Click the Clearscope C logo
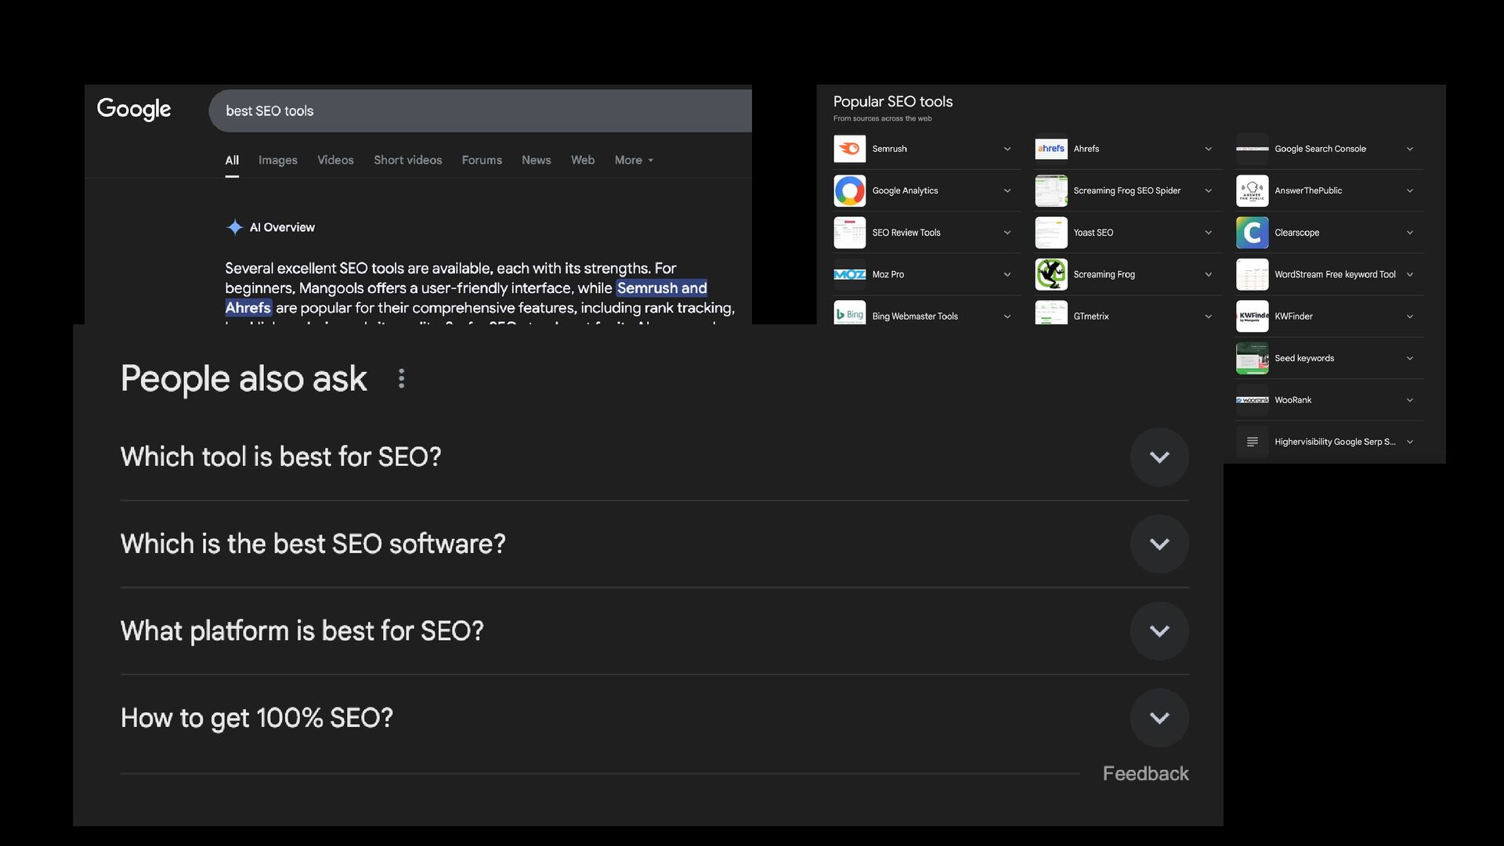 tap(1252, 233)
